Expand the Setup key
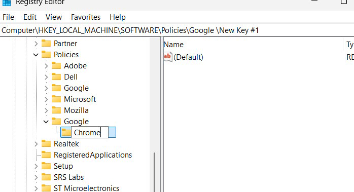 (36, 166)
